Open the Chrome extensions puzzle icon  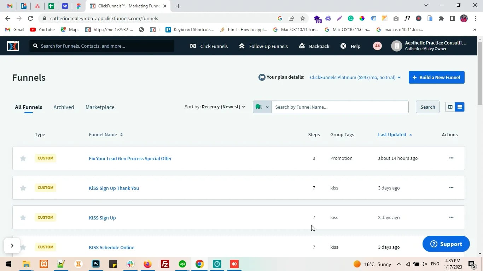point(441,18)
